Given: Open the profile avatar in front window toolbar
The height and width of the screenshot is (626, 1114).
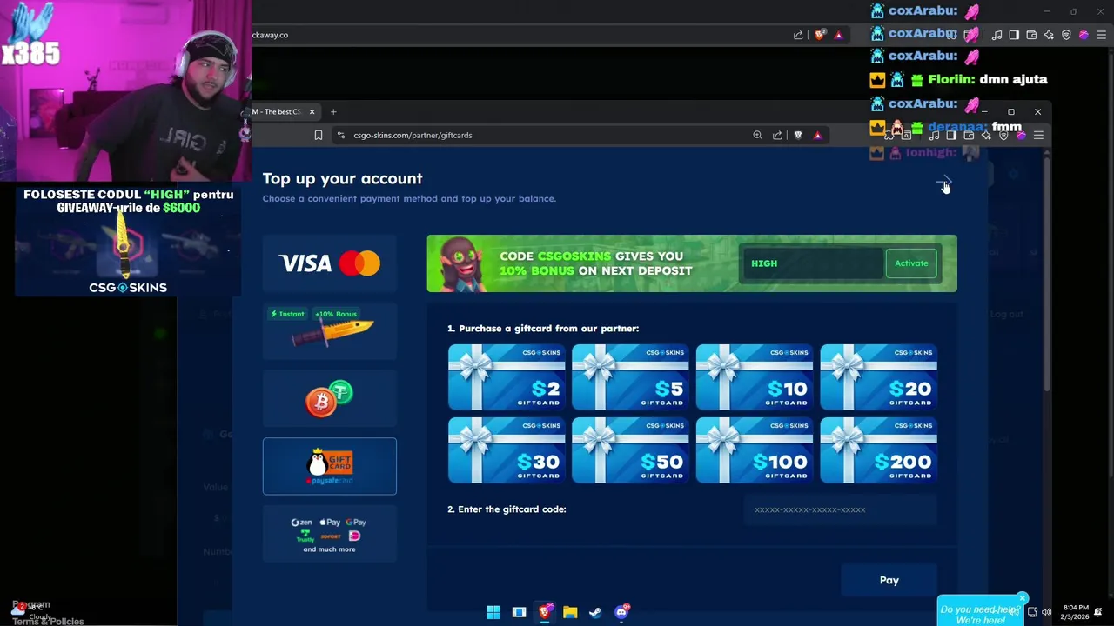Looking at the screenshot, I should tap(1021, 135).
